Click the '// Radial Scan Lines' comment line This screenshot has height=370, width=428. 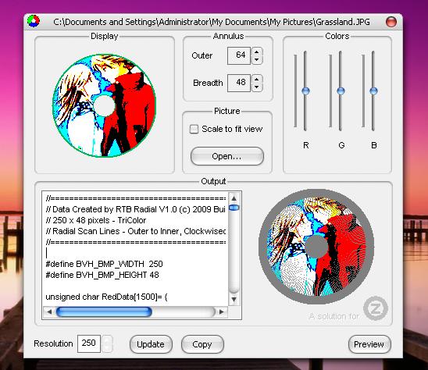point(136,231)
